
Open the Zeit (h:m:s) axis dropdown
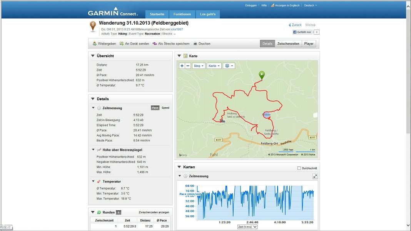point(247,227)
